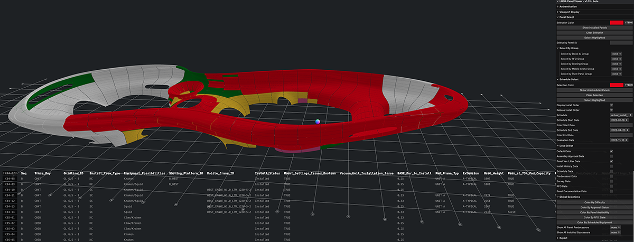Collapse the Schedule Select section
The height and width of the screenshot is (242, 634).
(x=594, y=79)
